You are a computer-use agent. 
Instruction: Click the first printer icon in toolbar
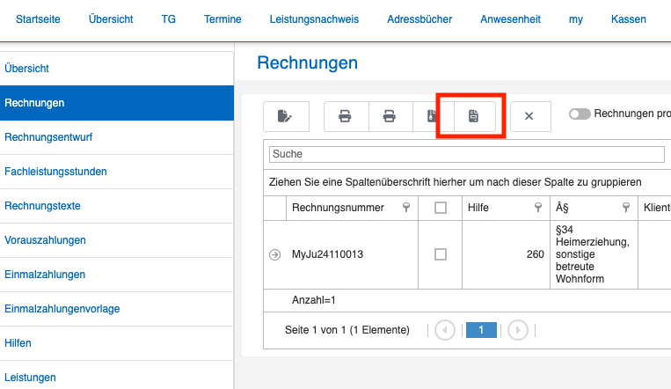point(346,116)
